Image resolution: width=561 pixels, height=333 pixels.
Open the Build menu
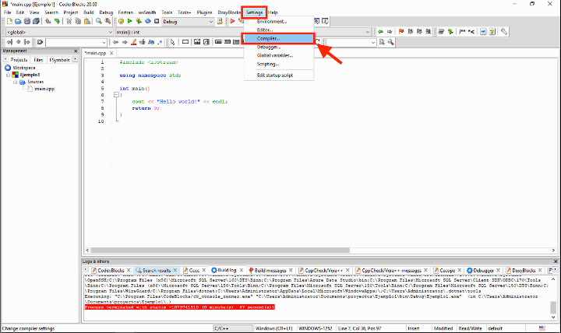(88, 12)
